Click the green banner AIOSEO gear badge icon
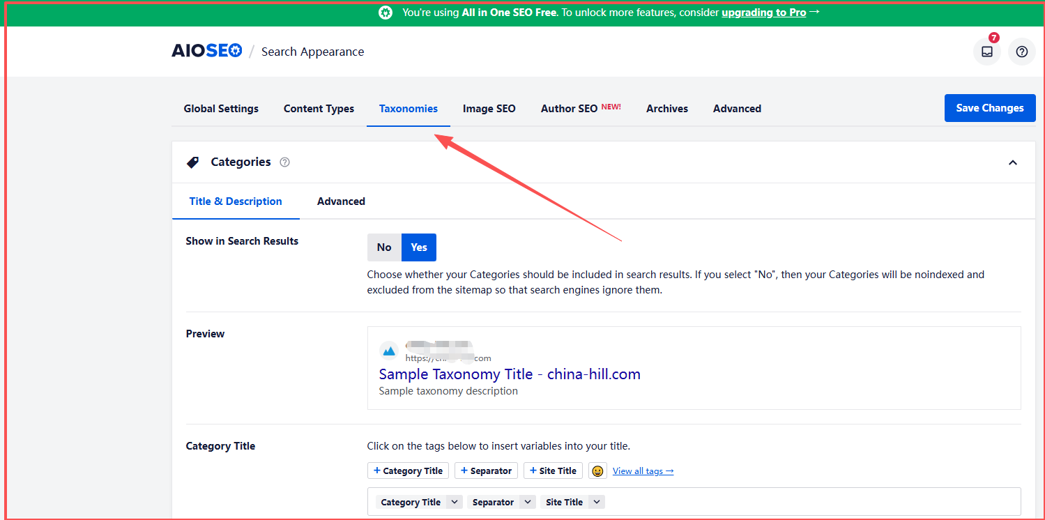This screenshot has height=520, width=1045. pos(386,13)
